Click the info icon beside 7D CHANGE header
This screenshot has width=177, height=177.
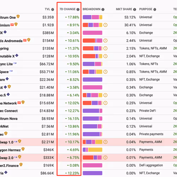click(x=78, y=10)
